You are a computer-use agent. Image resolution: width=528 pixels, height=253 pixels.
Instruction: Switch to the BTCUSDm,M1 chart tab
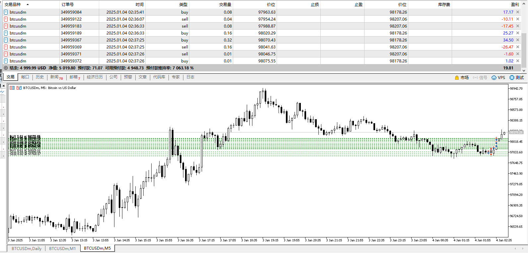[62, 248]
